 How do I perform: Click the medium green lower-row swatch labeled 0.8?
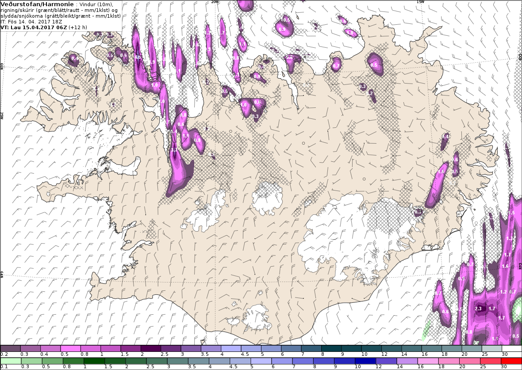(73, 361)
